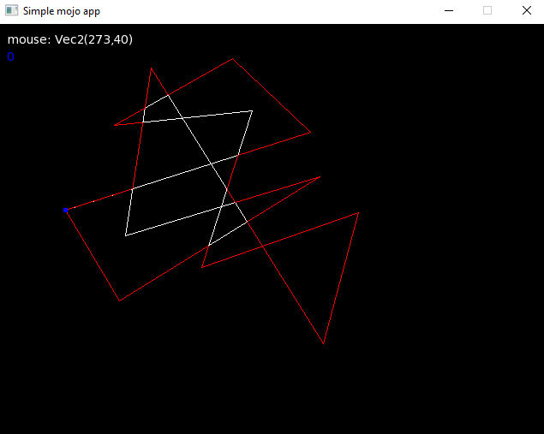
Task: Click the greyed-out maximize button
Action: (x=487, y=11)
